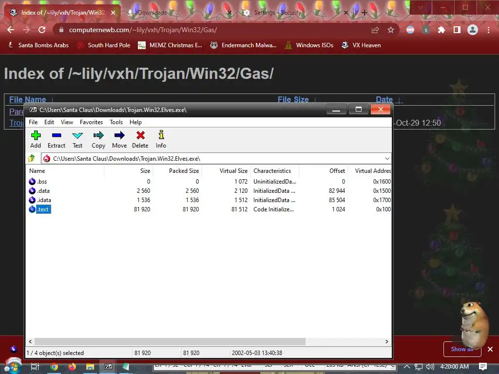Open Santa Bombs Arabs bookmark
This screenshot has height=374, width=499.
38,45
